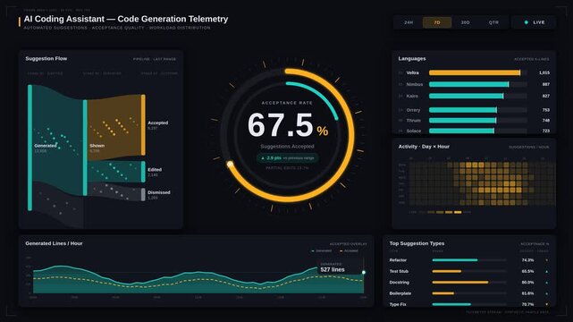Click the Generated Lines / Hour title
The image size is (573, 322).
[x=54, y=243]
